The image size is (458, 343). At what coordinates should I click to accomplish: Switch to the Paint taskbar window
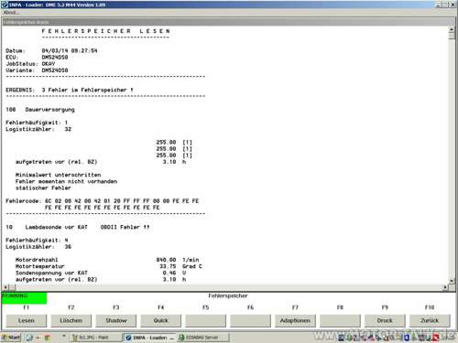(x=94, y=338)
